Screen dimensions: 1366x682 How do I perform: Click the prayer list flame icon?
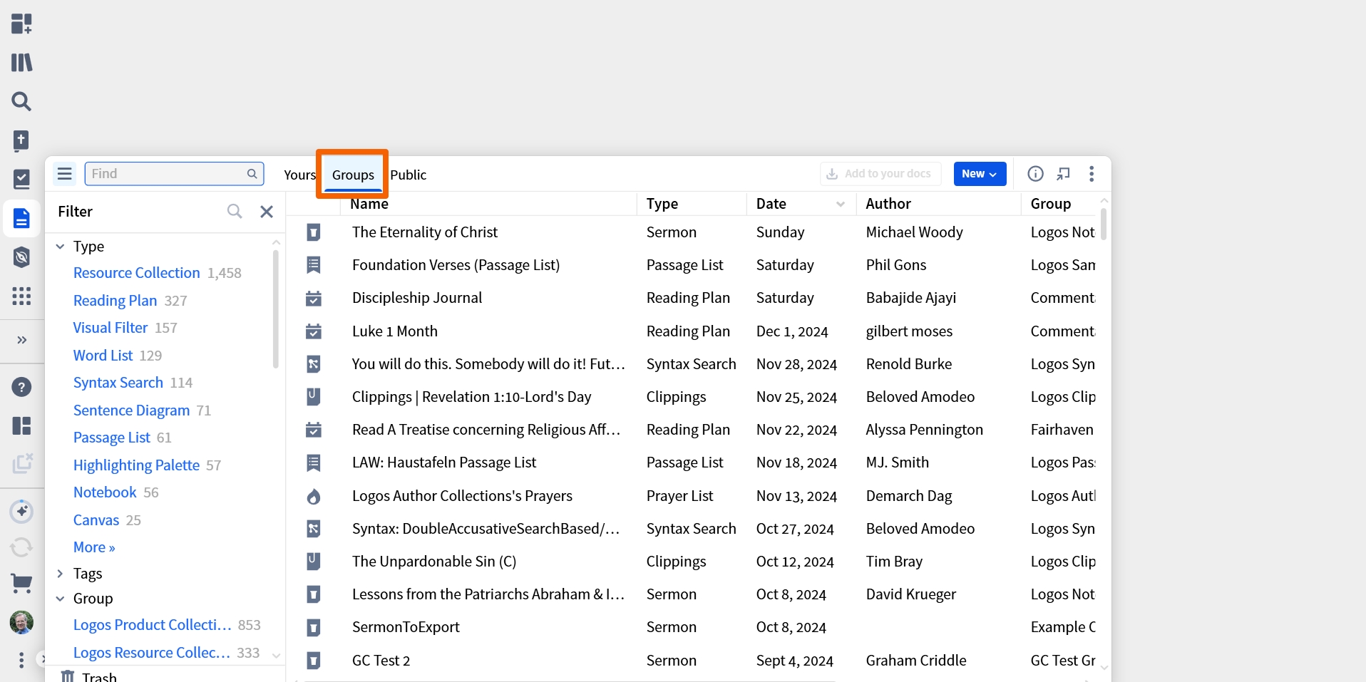pyautogui.click(x=313, y=496)
